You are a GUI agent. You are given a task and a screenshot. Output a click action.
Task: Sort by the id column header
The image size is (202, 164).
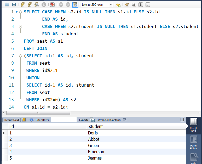coord(48,126)
